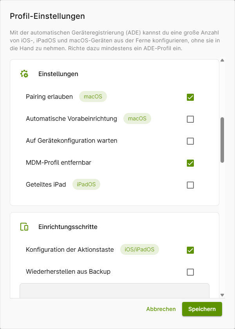
Task: Disable Konfiguration der Aktionstaste
Action: pyautogui.click(x=190, y=249)
